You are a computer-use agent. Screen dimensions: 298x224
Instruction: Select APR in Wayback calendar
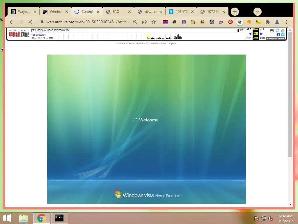click(x=249, y=29)
